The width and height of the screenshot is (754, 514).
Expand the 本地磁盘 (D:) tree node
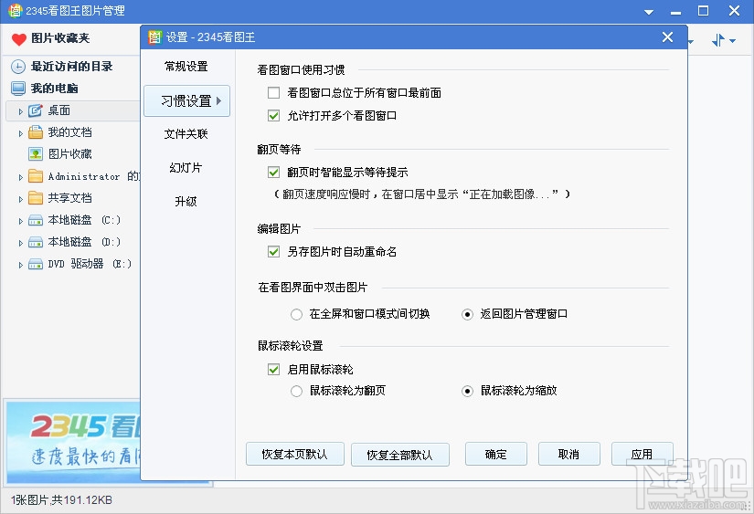coord(21,243)
